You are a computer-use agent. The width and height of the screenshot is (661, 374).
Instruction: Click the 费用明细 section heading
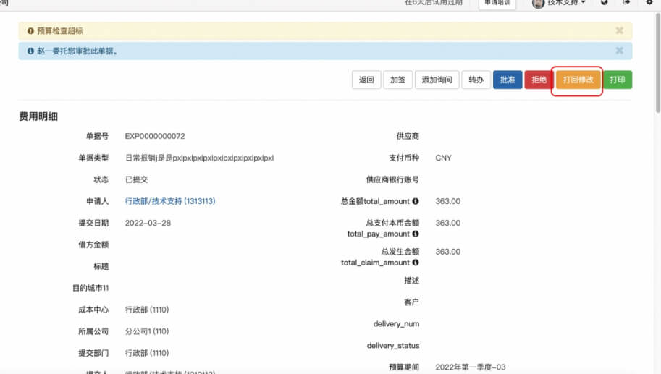pyautogui.click(x=38, y=116)
